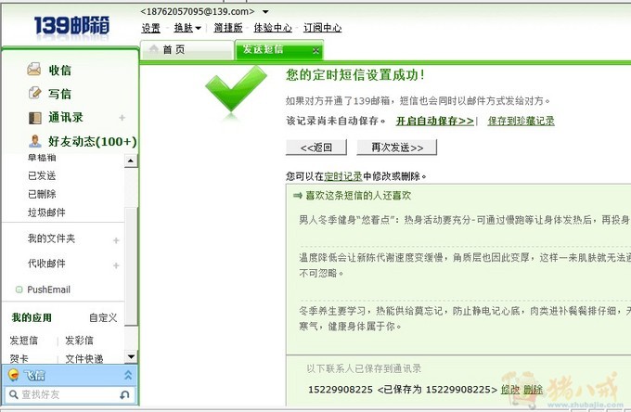The image size is (631, 412).
Task: Open 设置 settings link
Action: coord(151,28)
